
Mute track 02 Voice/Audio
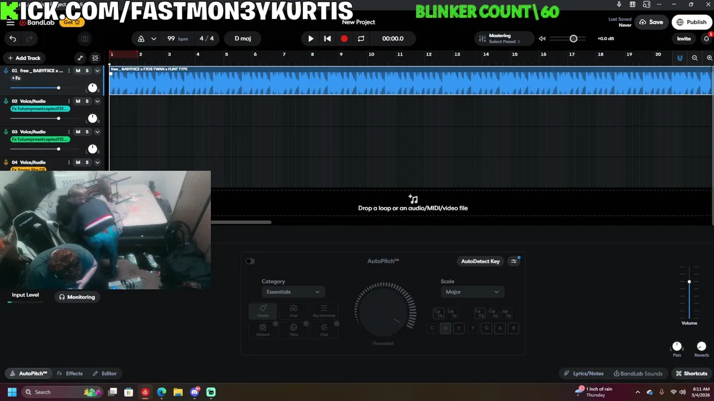(x=78, y=101)
